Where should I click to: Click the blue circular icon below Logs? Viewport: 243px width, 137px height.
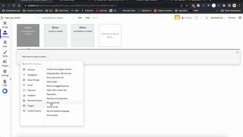[5, 91]
